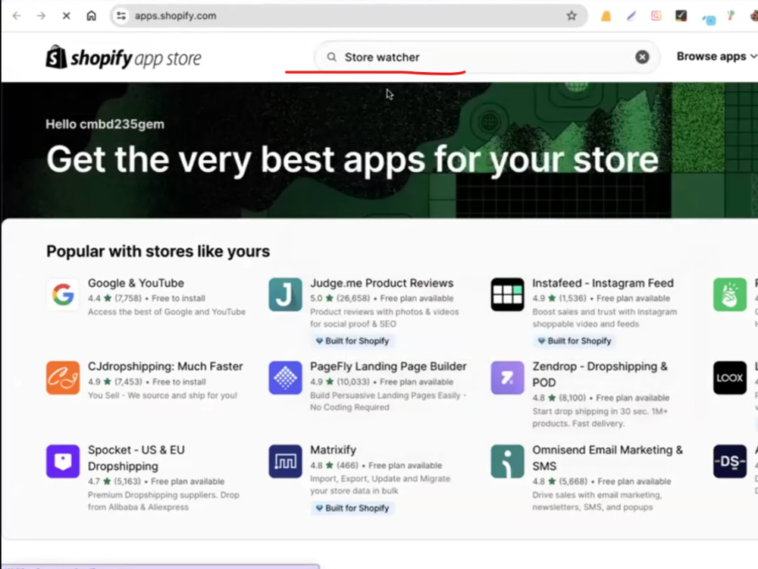Screen dimensions: 758x569
Task: Open Spocket - US & EU Dropshipping link
Action: tap(136, 457)
